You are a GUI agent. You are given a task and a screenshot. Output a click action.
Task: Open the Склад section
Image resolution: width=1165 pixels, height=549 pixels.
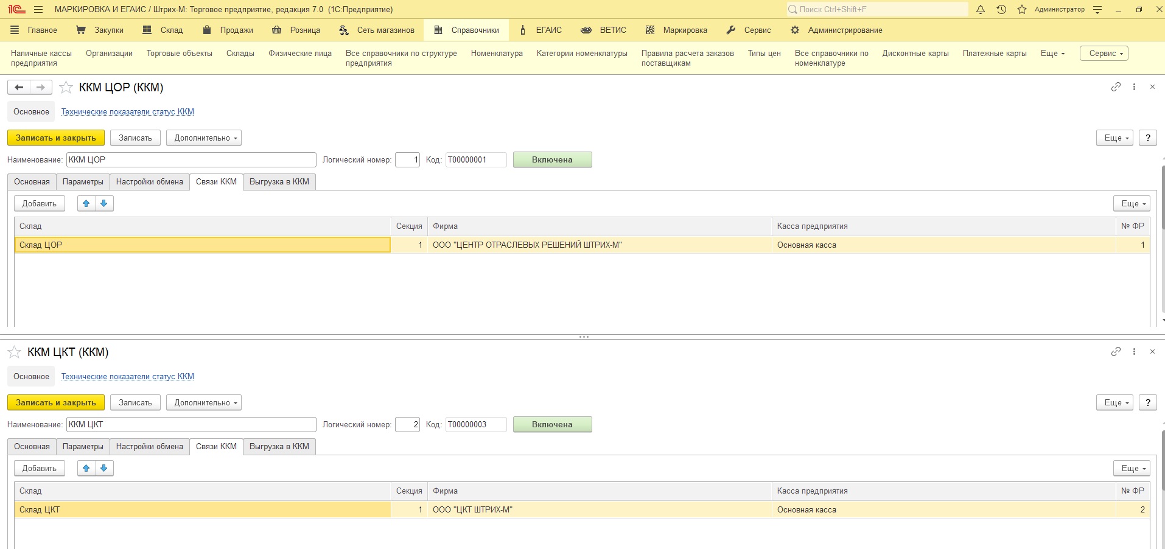click(163, 30)
